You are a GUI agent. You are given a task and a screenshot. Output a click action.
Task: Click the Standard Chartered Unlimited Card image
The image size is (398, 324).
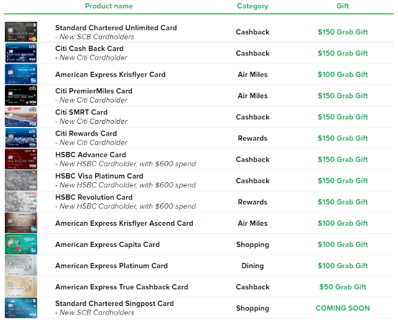click(21, 32)
